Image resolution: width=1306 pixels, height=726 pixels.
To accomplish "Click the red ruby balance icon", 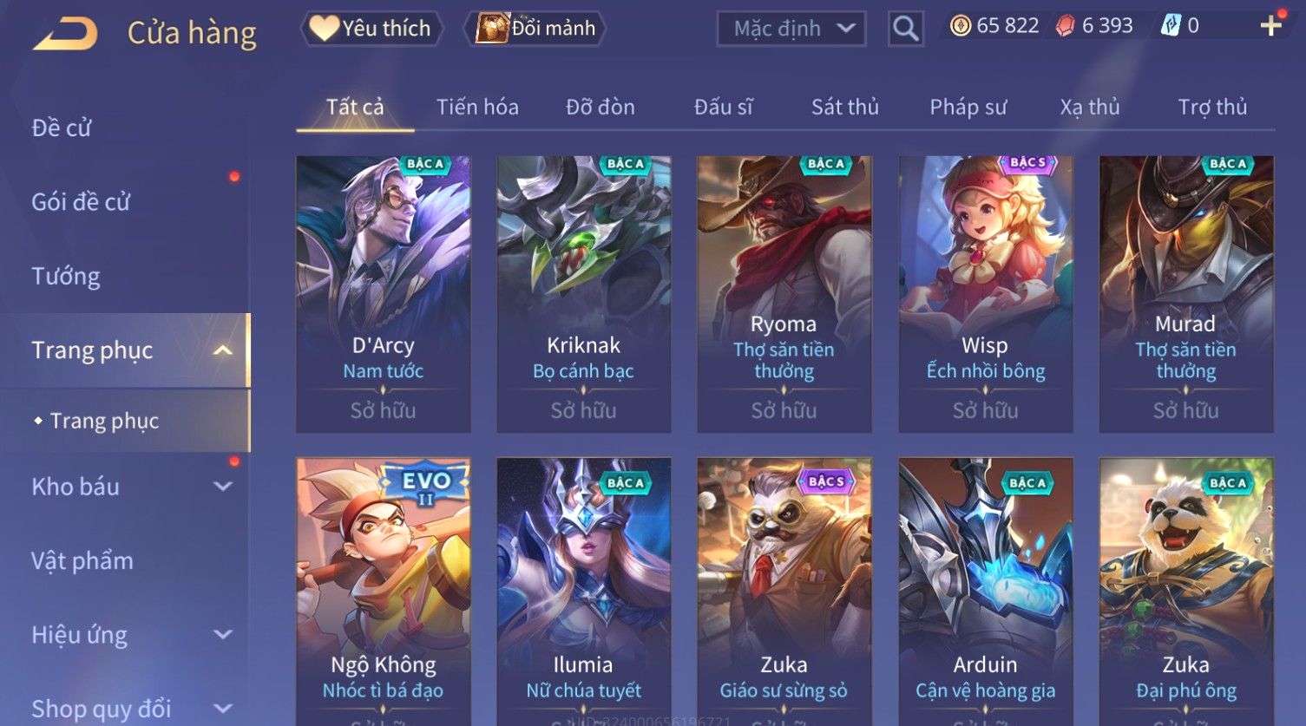I will point(1065,26).
